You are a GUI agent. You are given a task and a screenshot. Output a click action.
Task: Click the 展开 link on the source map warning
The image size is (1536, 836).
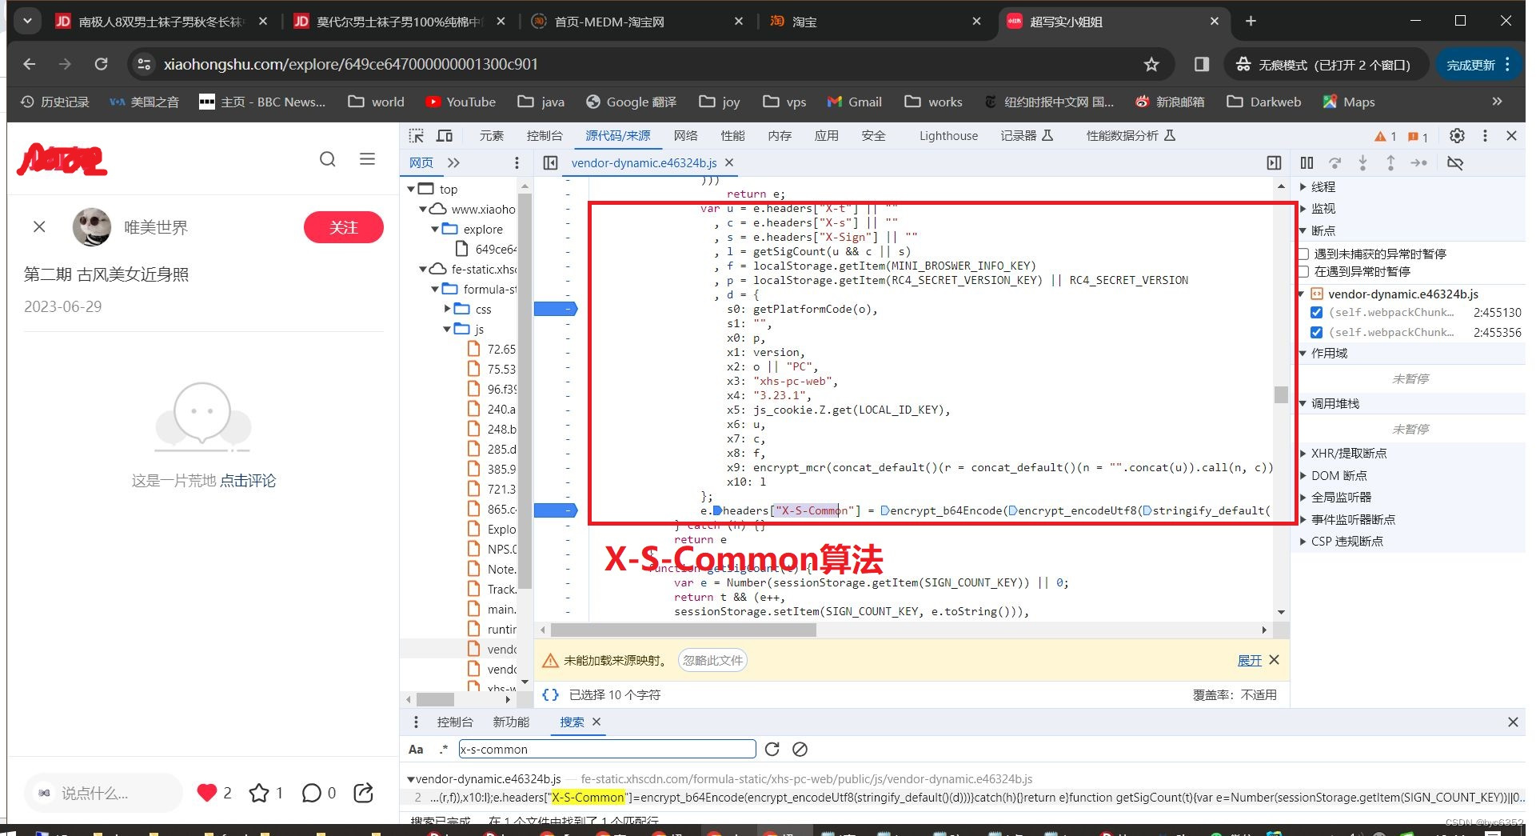1251,660
